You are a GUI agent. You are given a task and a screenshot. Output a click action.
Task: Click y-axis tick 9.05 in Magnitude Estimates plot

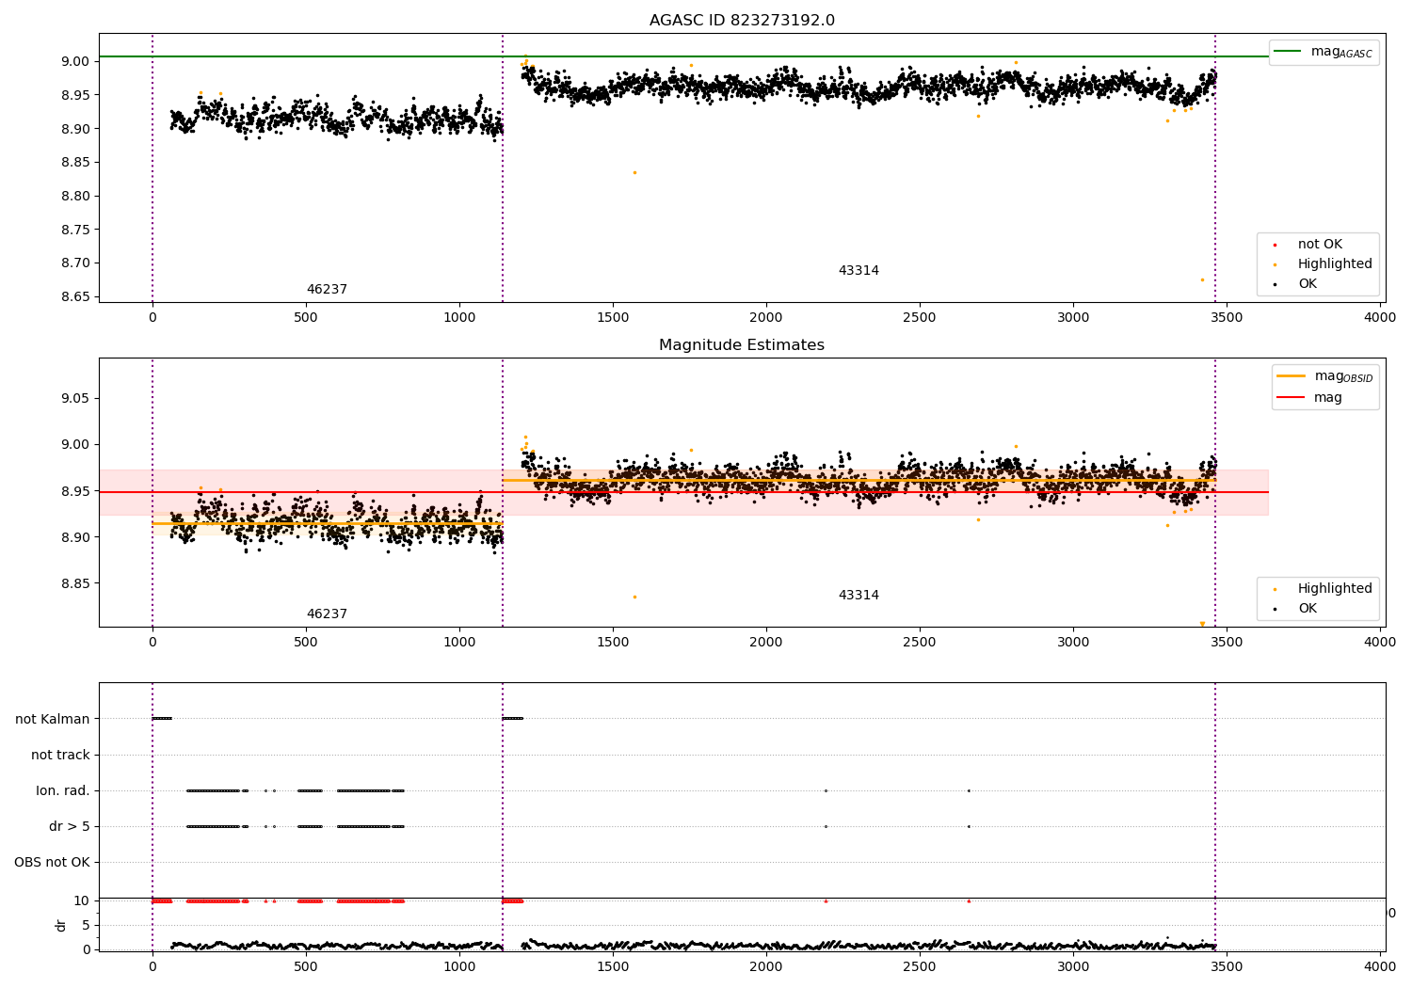click(x=74, y=399)
